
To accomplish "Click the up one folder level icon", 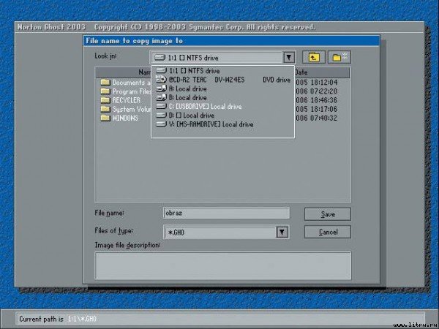I will coord(314,57).
